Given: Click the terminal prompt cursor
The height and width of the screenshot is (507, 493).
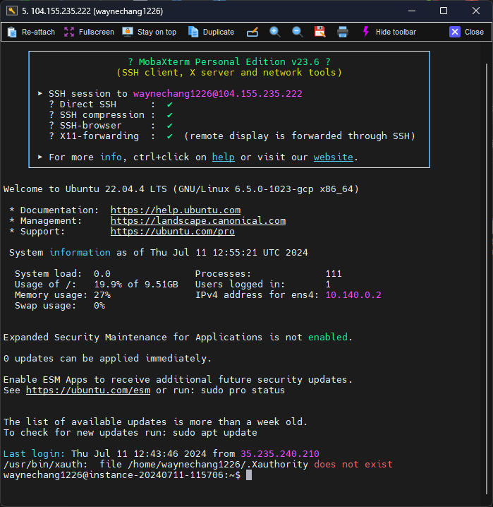Looking at the screenshot, I should pos(248,475).
